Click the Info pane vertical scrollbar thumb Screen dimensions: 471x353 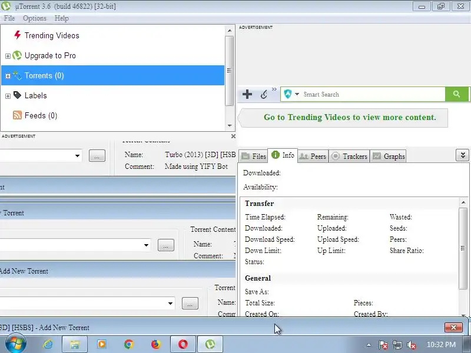463,248
